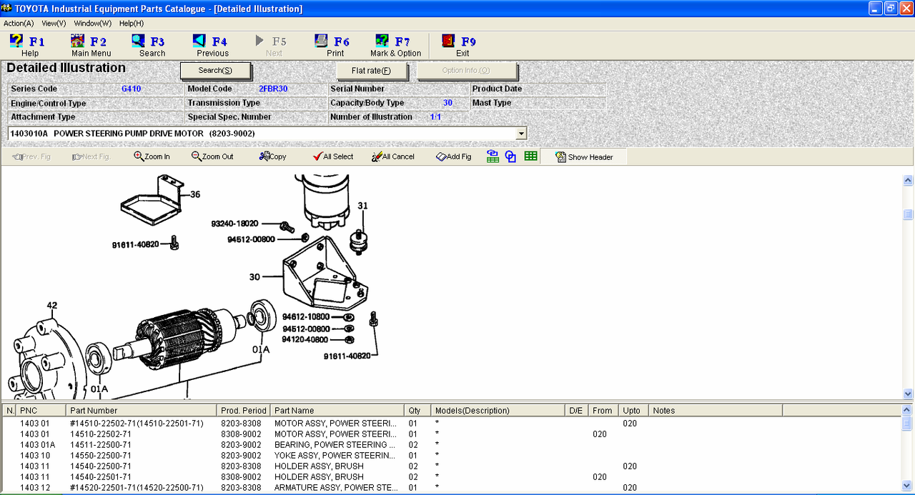Viewport: 915px width, 495px height.
Task: Click the Flat rate(F) button
Action: click(x=372, y=71)
